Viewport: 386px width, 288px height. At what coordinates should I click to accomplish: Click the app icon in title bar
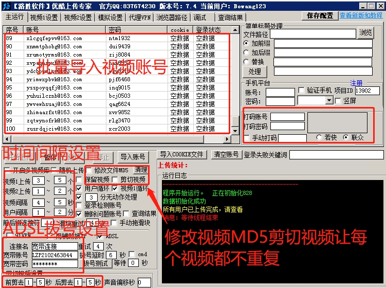[6, 6]
